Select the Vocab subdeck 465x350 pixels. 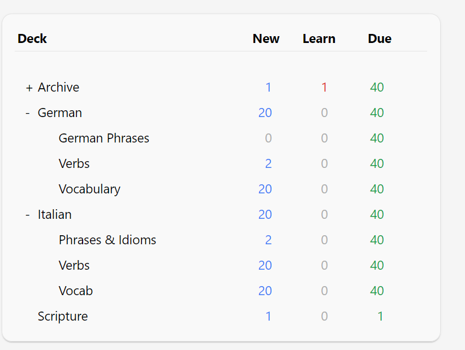(76, 291)
